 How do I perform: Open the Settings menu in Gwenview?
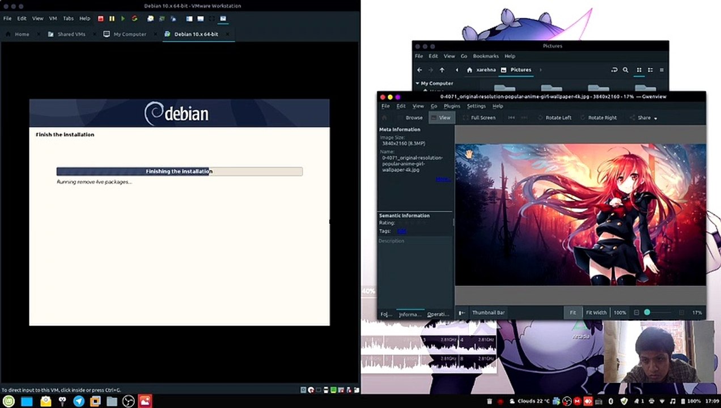[x=476, y=106]
